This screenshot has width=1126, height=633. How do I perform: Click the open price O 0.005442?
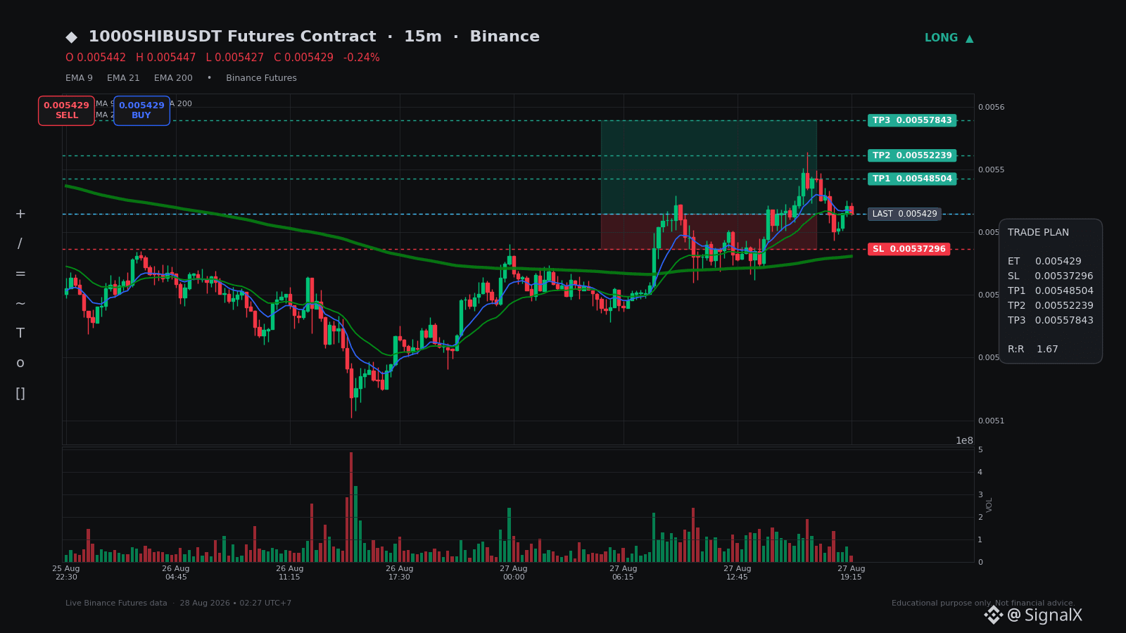[x=96, y=58]
